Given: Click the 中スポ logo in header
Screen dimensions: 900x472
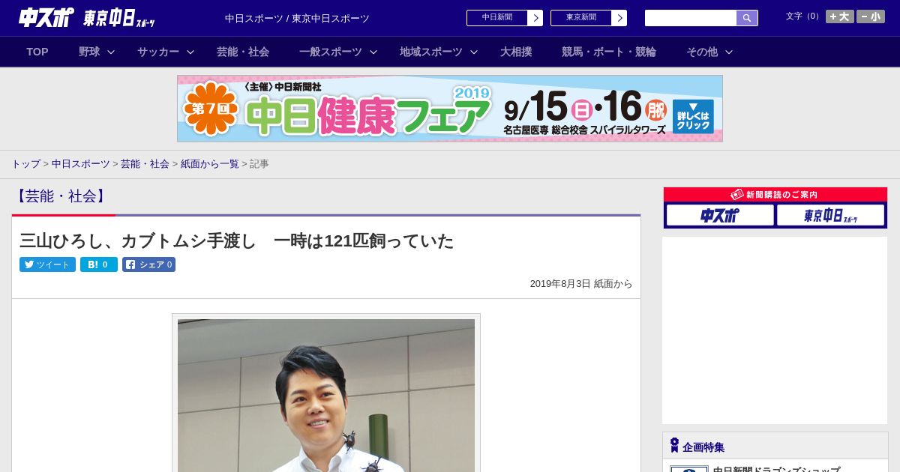Looking at the screenshot, I should (x=46, y=17).
